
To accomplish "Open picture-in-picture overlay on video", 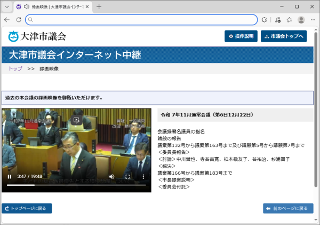I will click(x=77, y=119).
